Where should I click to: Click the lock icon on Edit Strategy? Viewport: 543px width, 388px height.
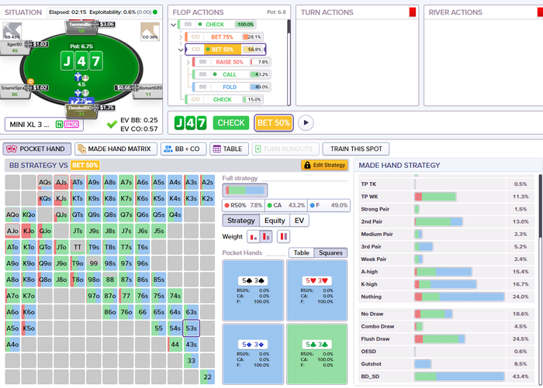(307, 165)
